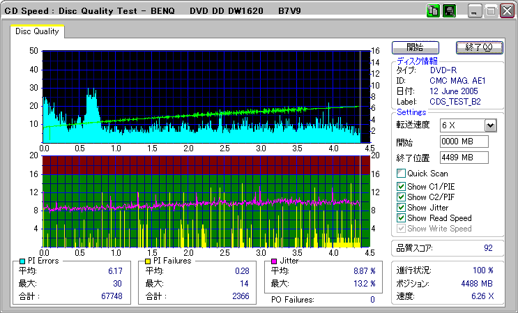Click the copy to clipboard icon

tap(433, 11)
